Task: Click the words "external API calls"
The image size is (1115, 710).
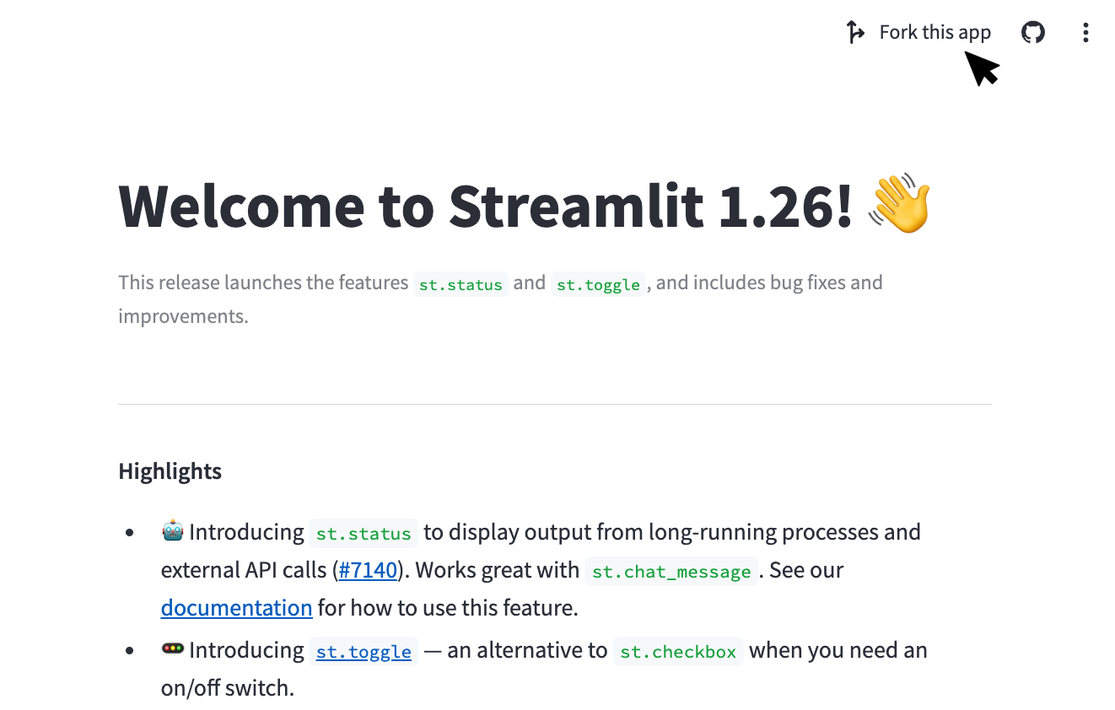Action: point(244,570)
